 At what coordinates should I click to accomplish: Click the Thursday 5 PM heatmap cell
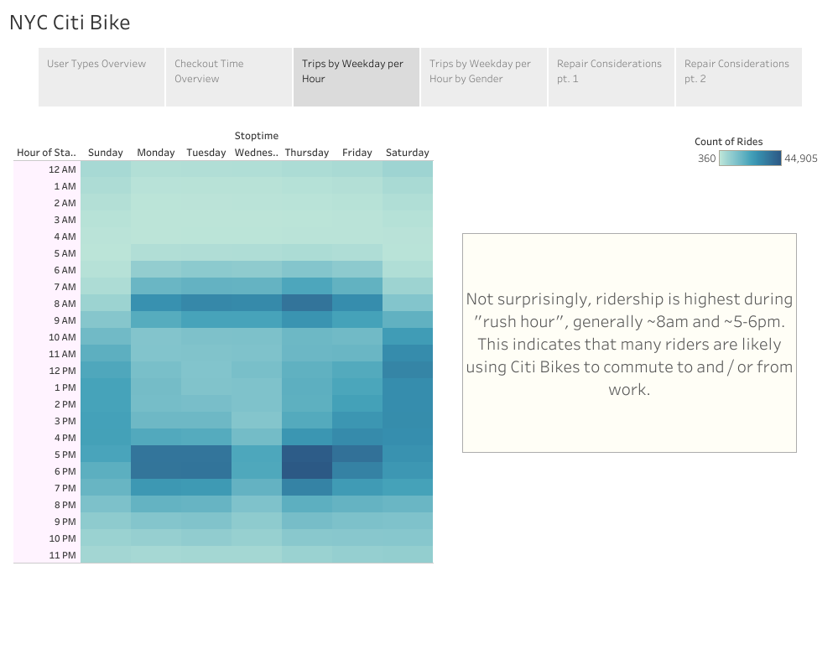307,454
